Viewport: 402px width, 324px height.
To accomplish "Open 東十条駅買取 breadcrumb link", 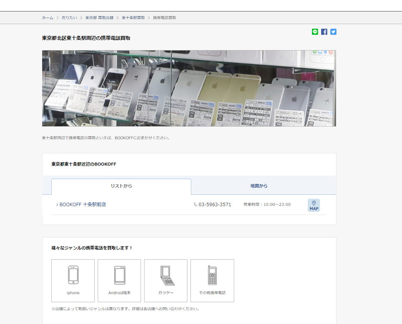I will (133, 18).
